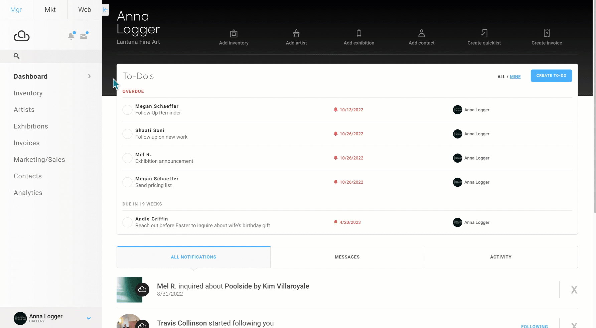The width and height of the screenshot is (596, 328).
Task: Click the page vertical scrollbar
Action: [594, 107]
